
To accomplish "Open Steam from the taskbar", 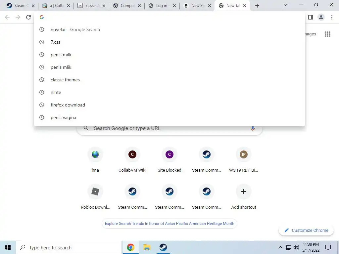I will pyautogui.click(x=163, y=247).
